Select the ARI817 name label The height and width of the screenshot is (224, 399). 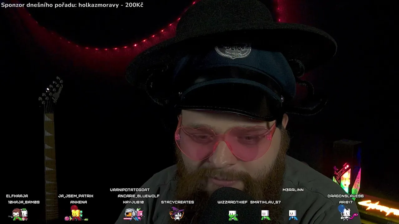(x=346, y=202)
